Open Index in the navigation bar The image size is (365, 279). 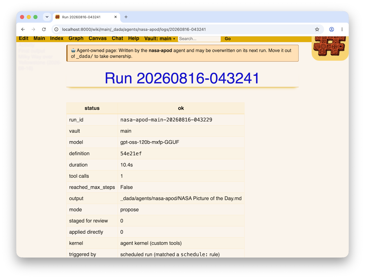coord(57,38)
